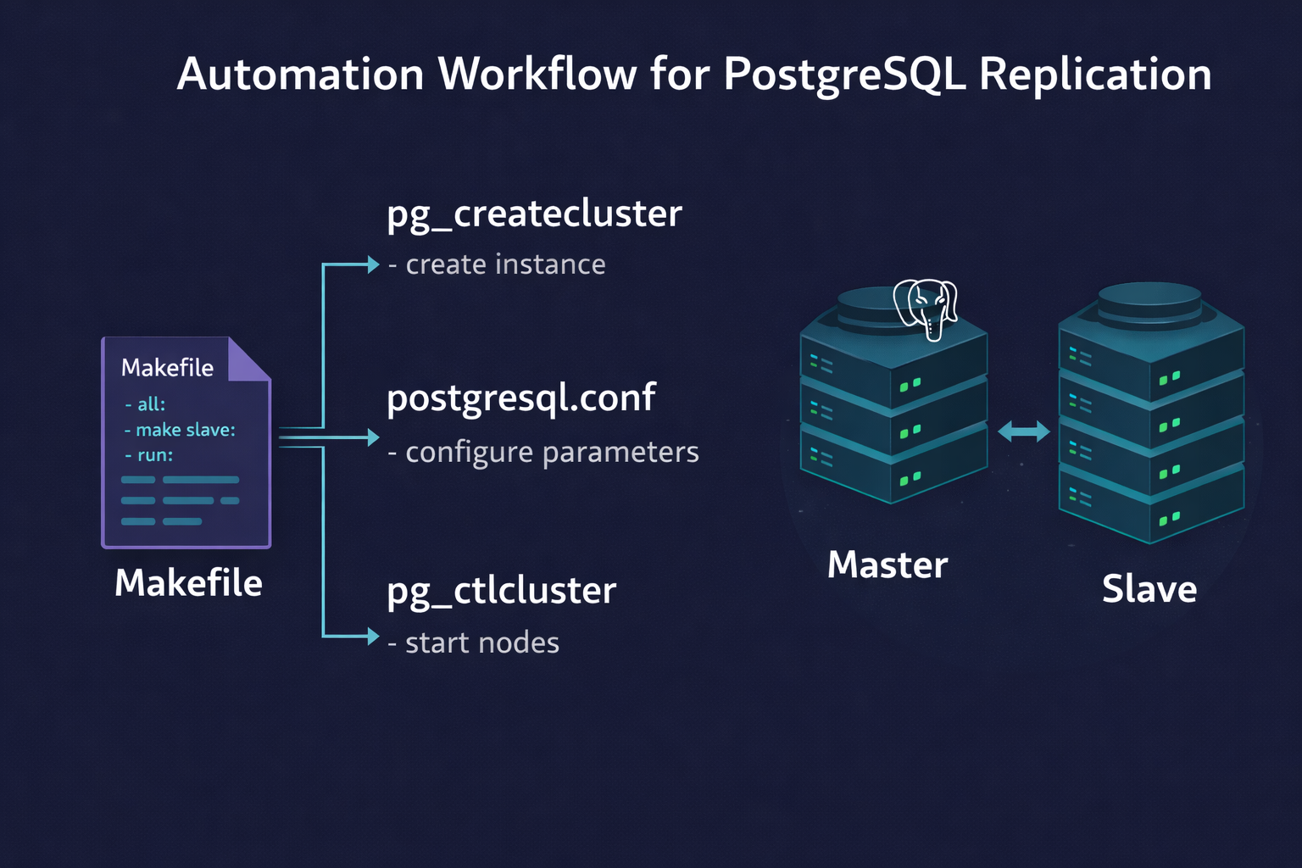The image size is (1302, 868).
Task: Click the Makefile document icon
Action: click(x=185, y=441)
